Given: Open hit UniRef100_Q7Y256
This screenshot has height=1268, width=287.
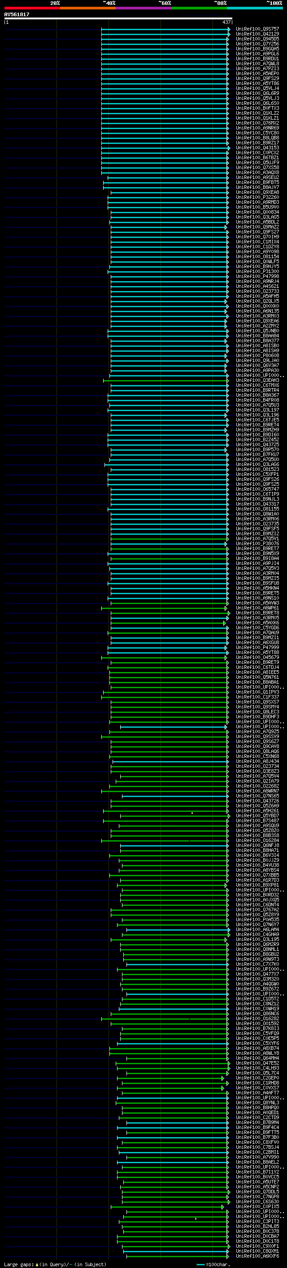Looking at the screenshot, I should point(257,44).
